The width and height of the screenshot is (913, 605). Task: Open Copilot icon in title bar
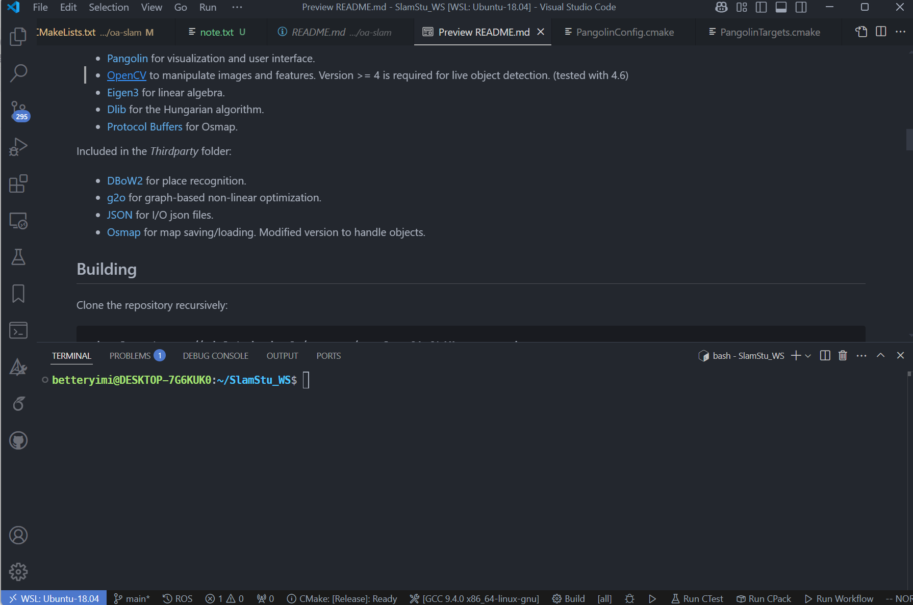point(721,7)
